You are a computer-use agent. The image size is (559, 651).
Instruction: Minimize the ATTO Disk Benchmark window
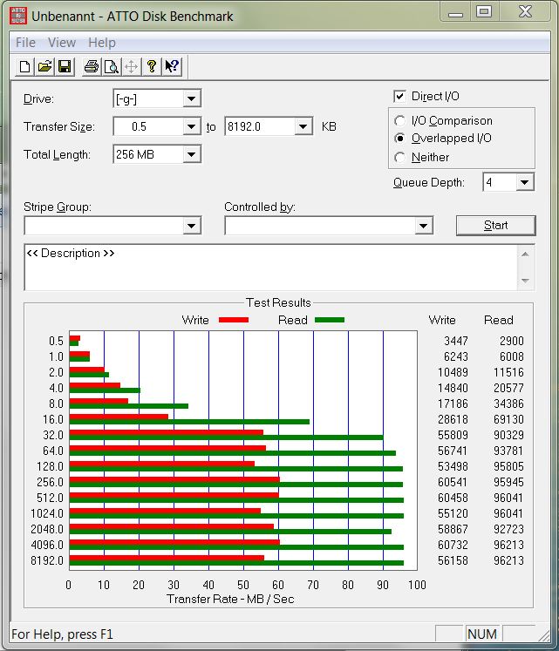(455, 11)
